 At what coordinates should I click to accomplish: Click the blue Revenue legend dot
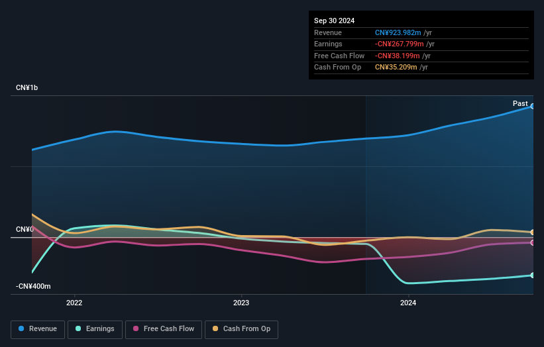tap(21, 328)
